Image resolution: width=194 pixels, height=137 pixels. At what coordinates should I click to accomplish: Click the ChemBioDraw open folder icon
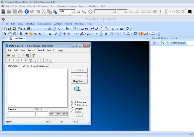[x=9, y=12]
